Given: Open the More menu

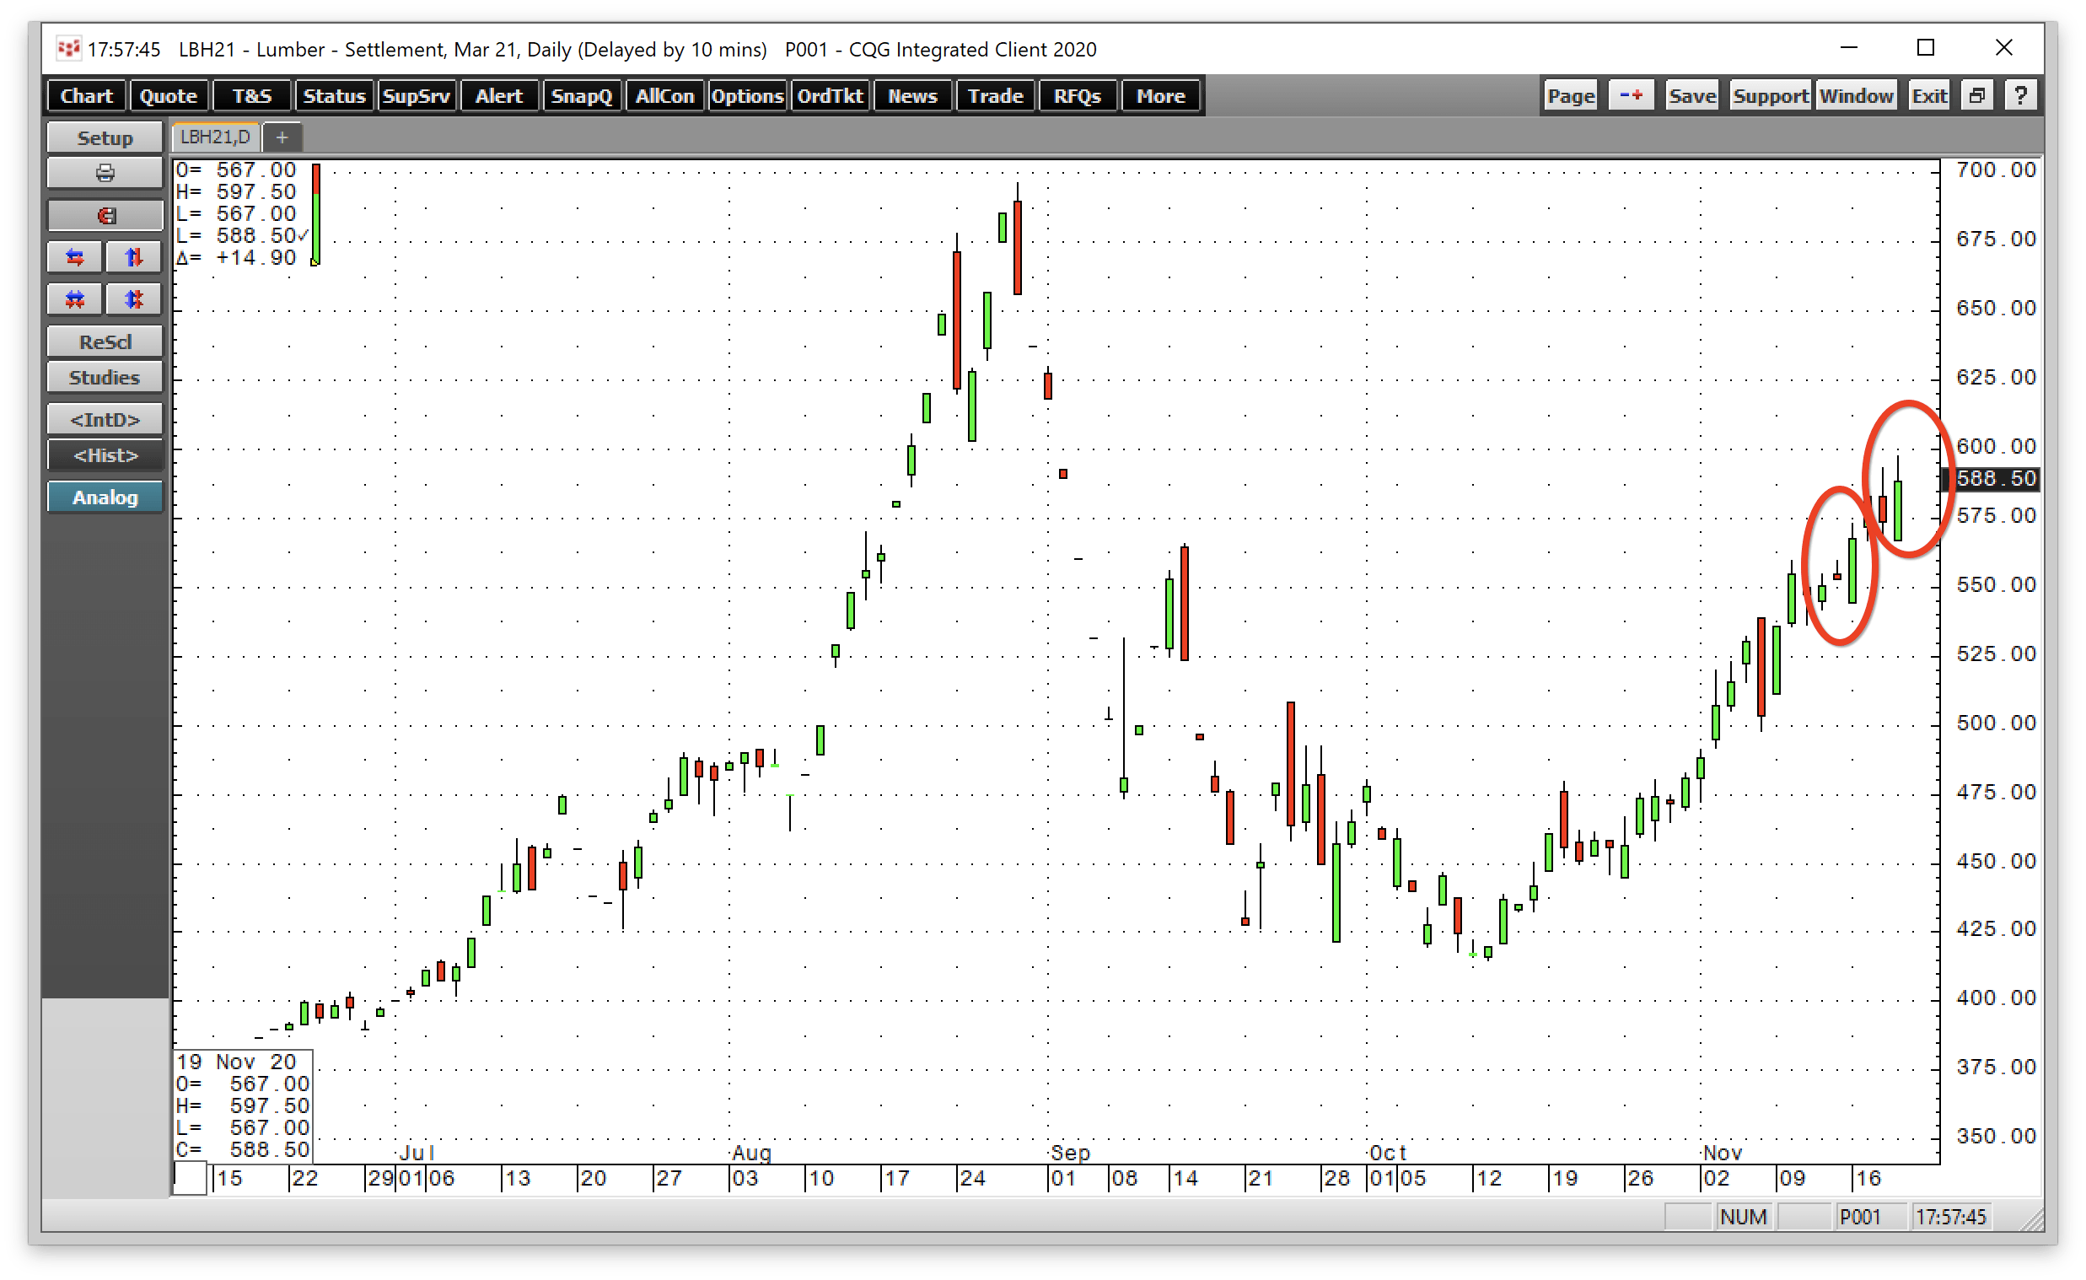Looking at the screenshot, I should click(1159, 95).
